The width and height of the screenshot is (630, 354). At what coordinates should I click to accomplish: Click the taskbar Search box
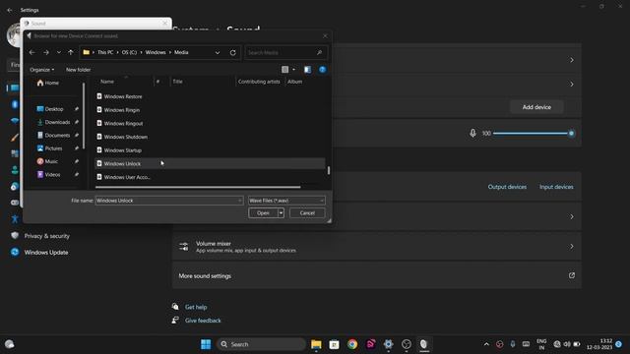261,344
